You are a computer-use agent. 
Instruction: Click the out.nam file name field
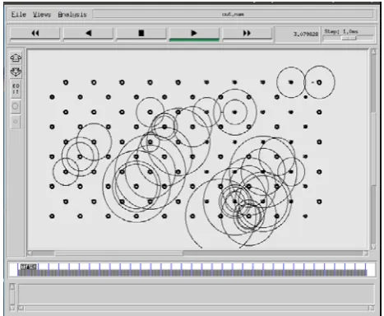[x=233, y=14]
